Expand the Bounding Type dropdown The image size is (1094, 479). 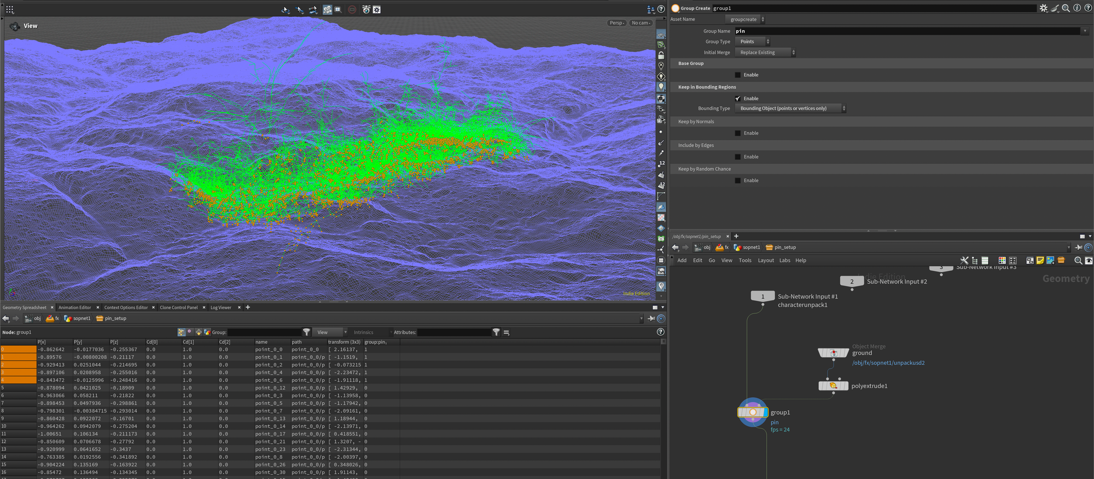click(x=790, y=109)
